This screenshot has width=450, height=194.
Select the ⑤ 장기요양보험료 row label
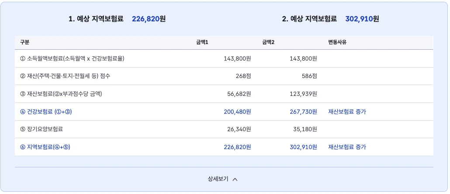point(42,129)
